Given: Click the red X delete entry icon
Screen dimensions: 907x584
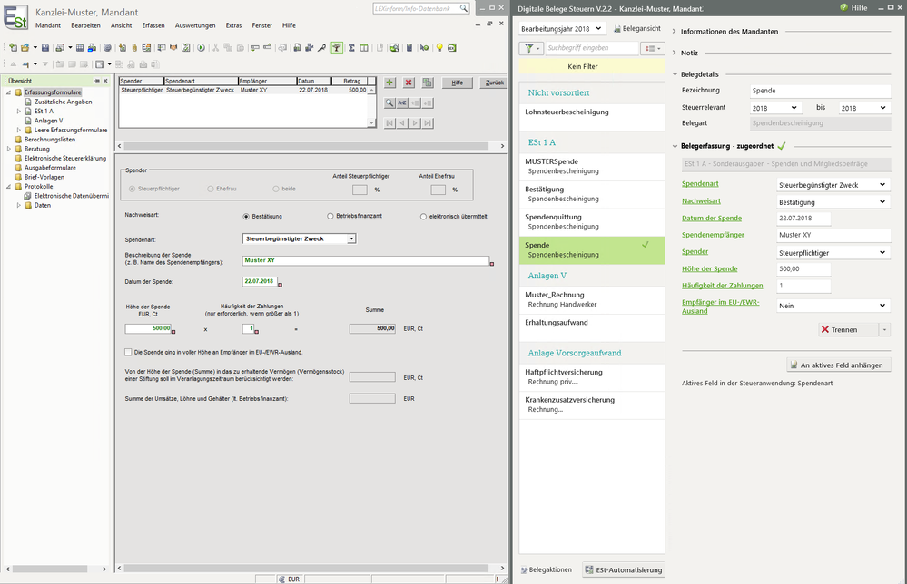Looking at the screenshot, I should tap(409, 83).
